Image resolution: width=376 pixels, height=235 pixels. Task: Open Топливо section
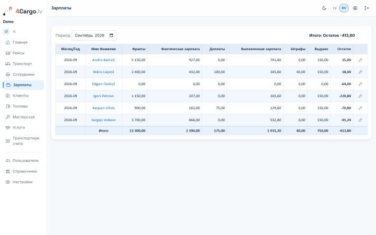(x=23, y=106)
